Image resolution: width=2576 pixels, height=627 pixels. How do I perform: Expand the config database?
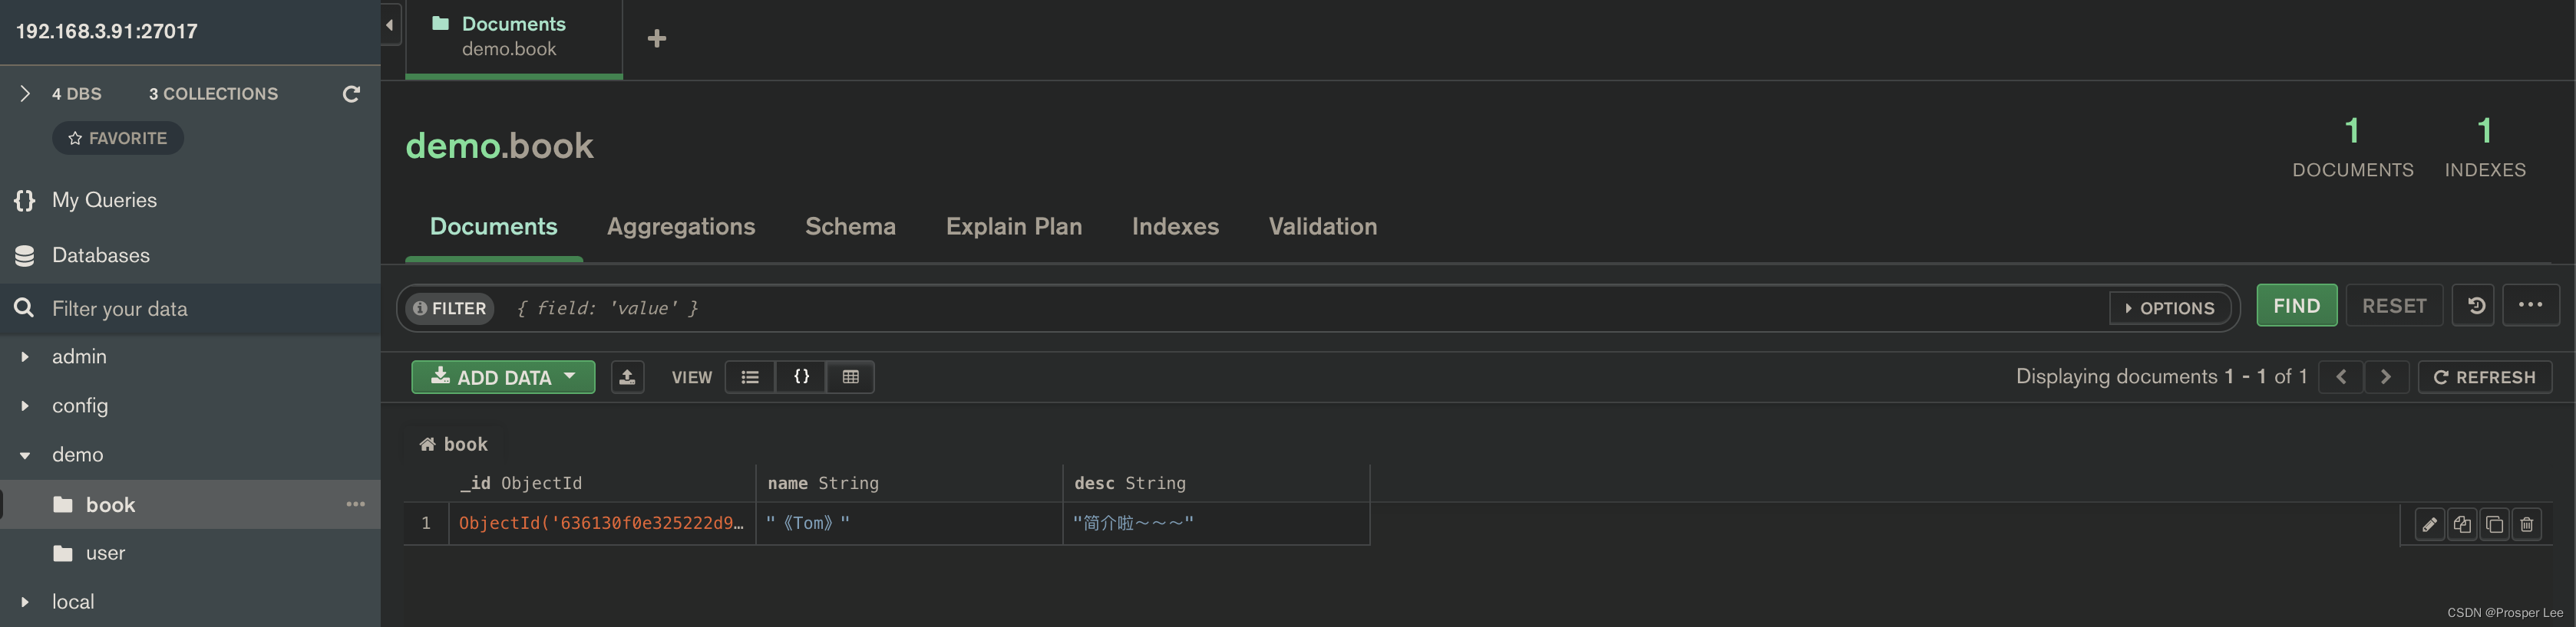(25, 405)
